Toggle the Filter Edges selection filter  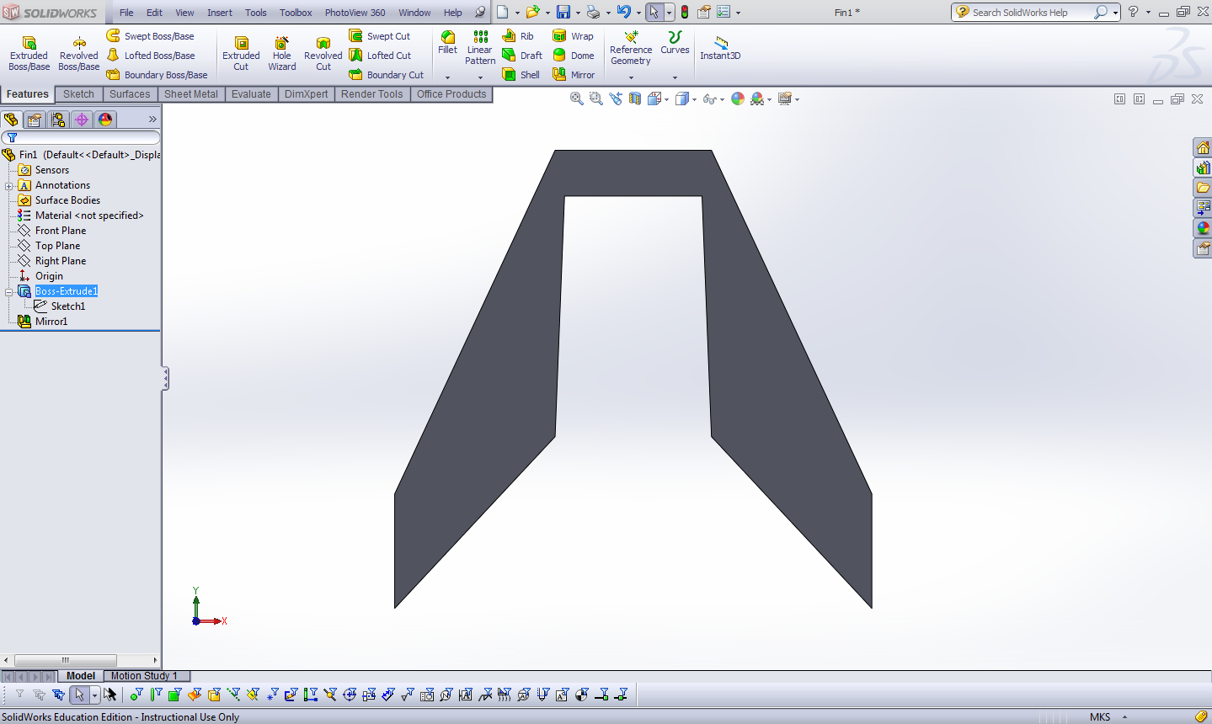[x=156, y=695]
